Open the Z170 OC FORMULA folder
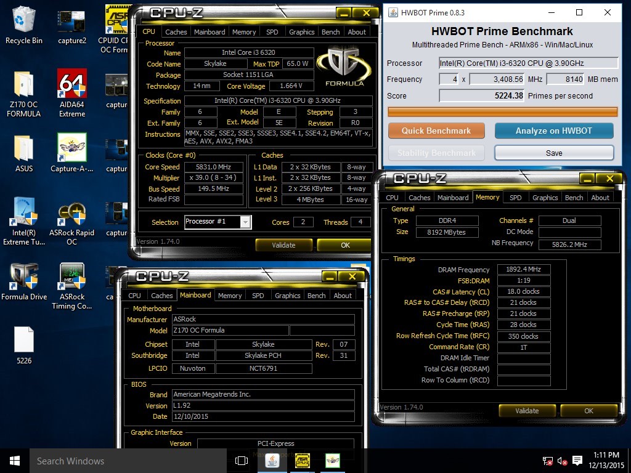 pos(24,94)
